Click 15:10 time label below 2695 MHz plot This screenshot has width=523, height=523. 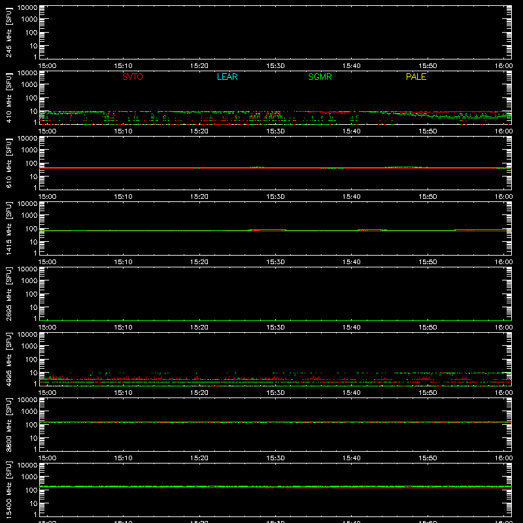[x=123, y=328]
